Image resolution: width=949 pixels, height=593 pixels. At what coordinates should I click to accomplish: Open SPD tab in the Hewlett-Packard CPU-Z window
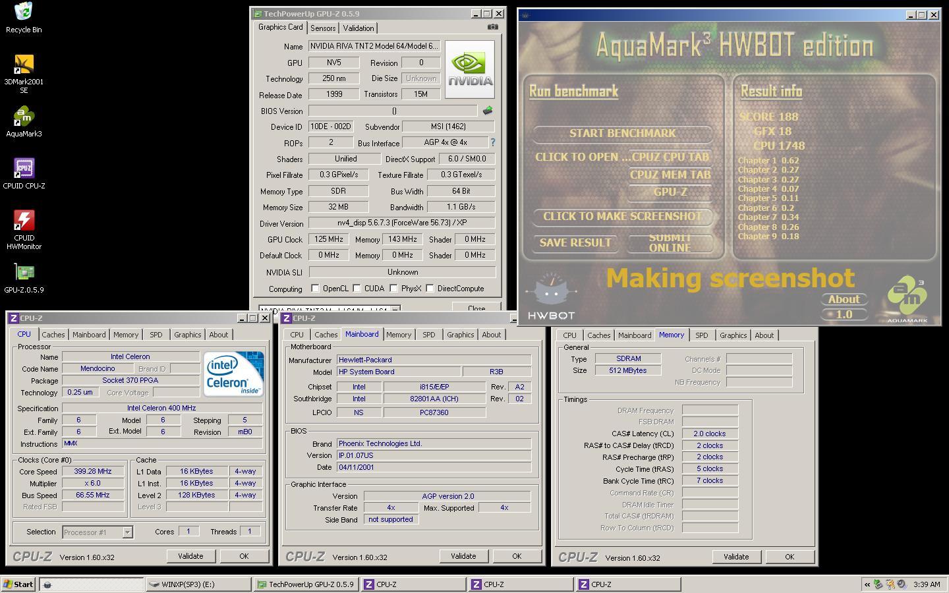429,335
